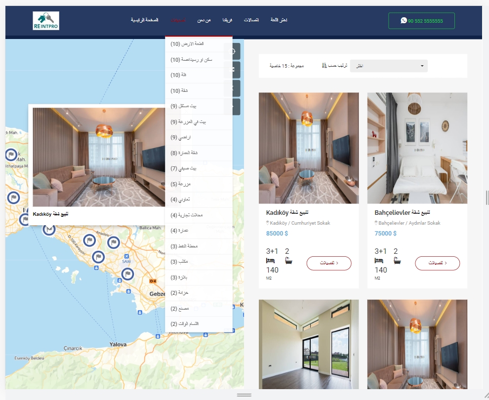Open the من نحن nav item
This screenshot has height=400, width=489.
pos(204,20)
